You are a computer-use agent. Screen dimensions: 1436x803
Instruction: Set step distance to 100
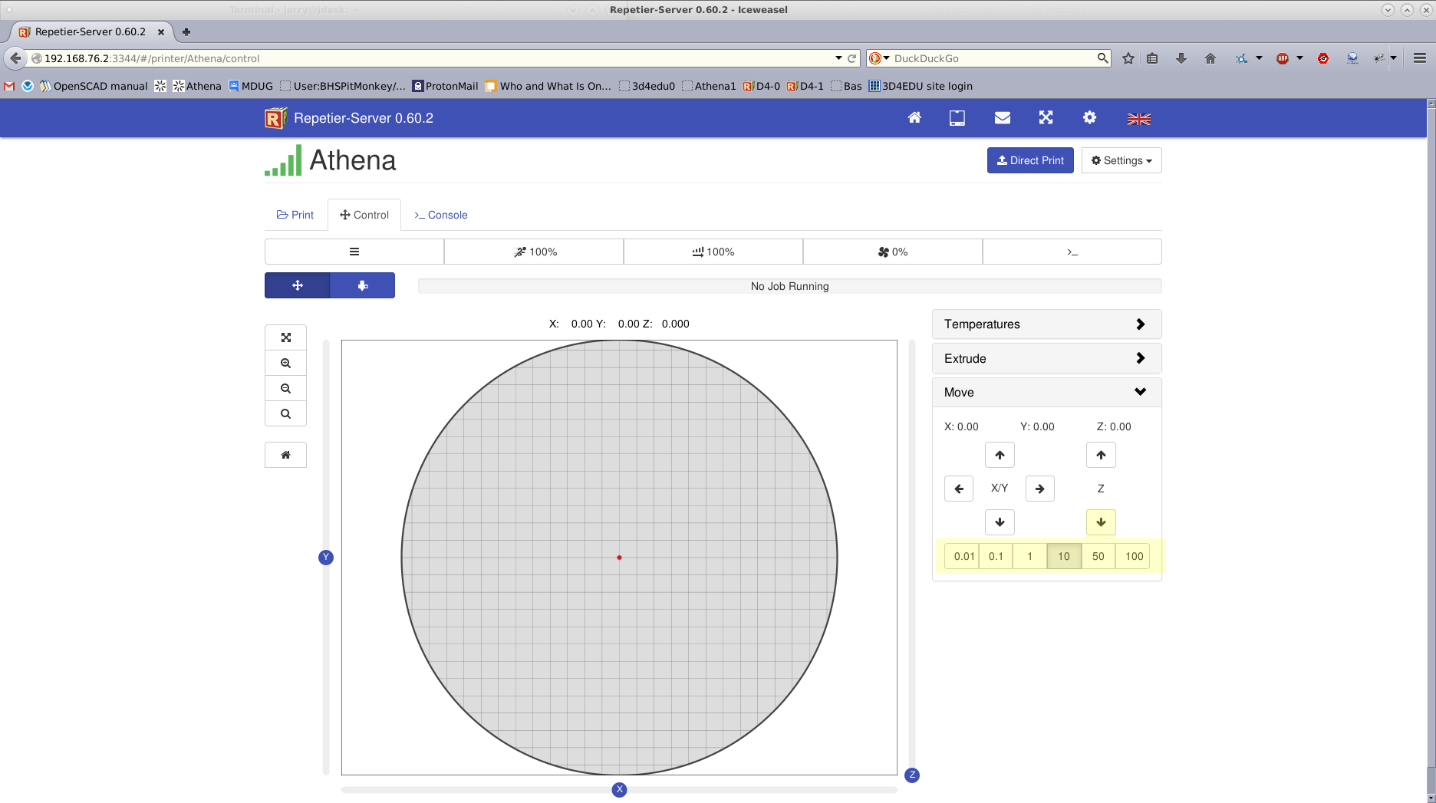click(x=1134, y=556)
